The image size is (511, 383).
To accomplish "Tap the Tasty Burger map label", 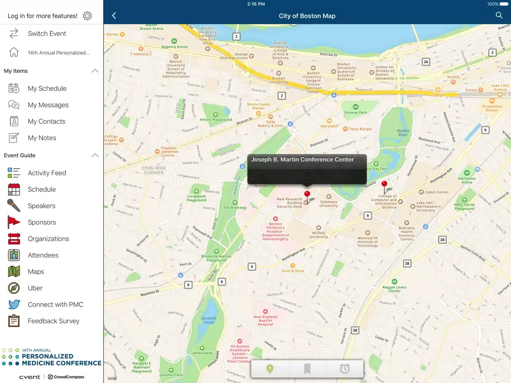I will (360, 129).
